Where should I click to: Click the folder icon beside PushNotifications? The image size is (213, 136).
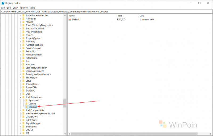pos(23,45)
